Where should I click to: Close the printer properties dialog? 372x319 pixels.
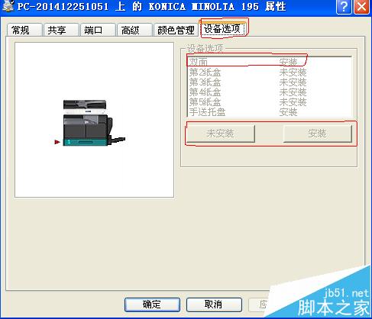(x=362, y=7)
